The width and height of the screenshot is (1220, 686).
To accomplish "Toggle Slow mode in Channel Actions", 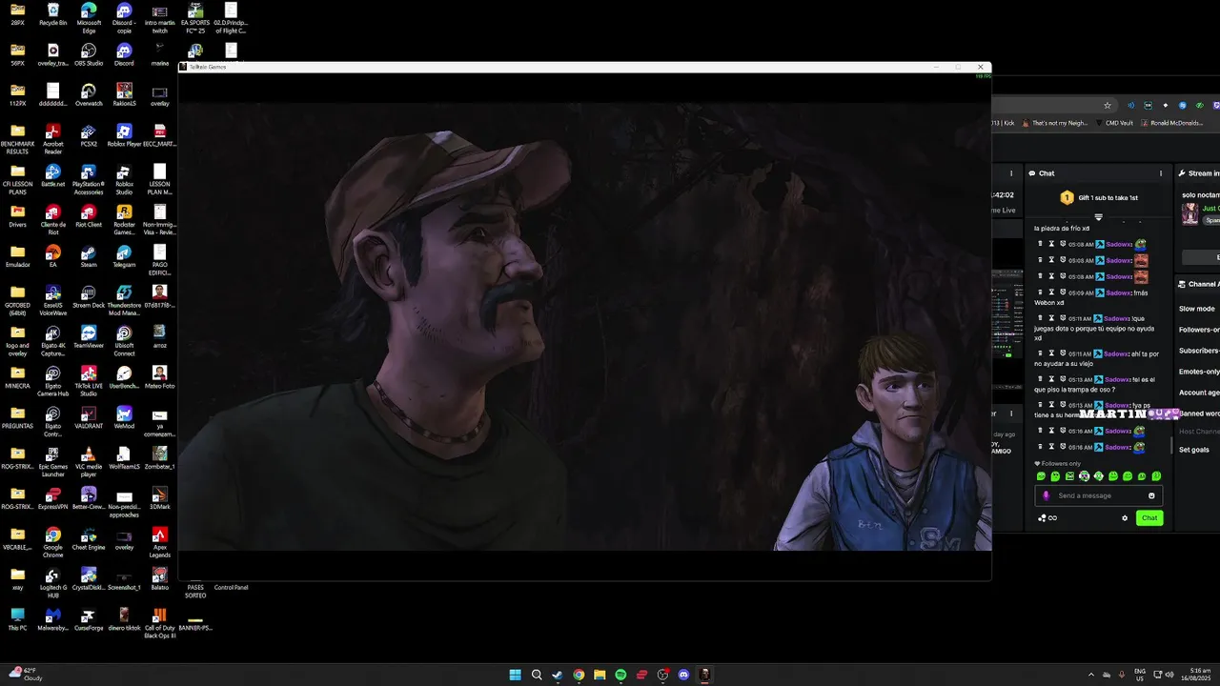I will point(1197,309).
